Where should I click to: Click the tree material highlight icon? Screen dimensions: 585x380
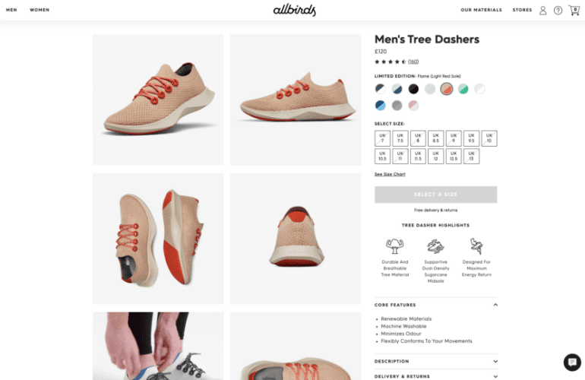[x=395, y=246]
